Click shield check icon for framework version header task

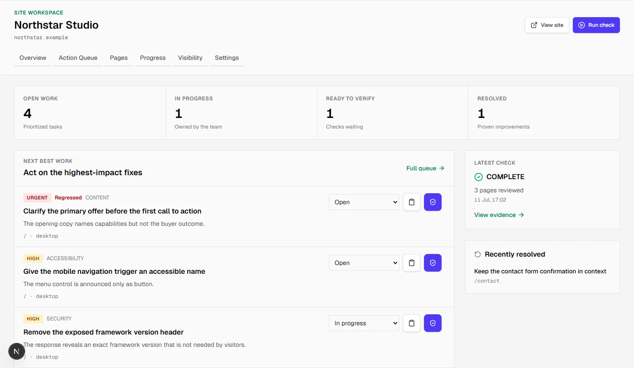(433, 323)
